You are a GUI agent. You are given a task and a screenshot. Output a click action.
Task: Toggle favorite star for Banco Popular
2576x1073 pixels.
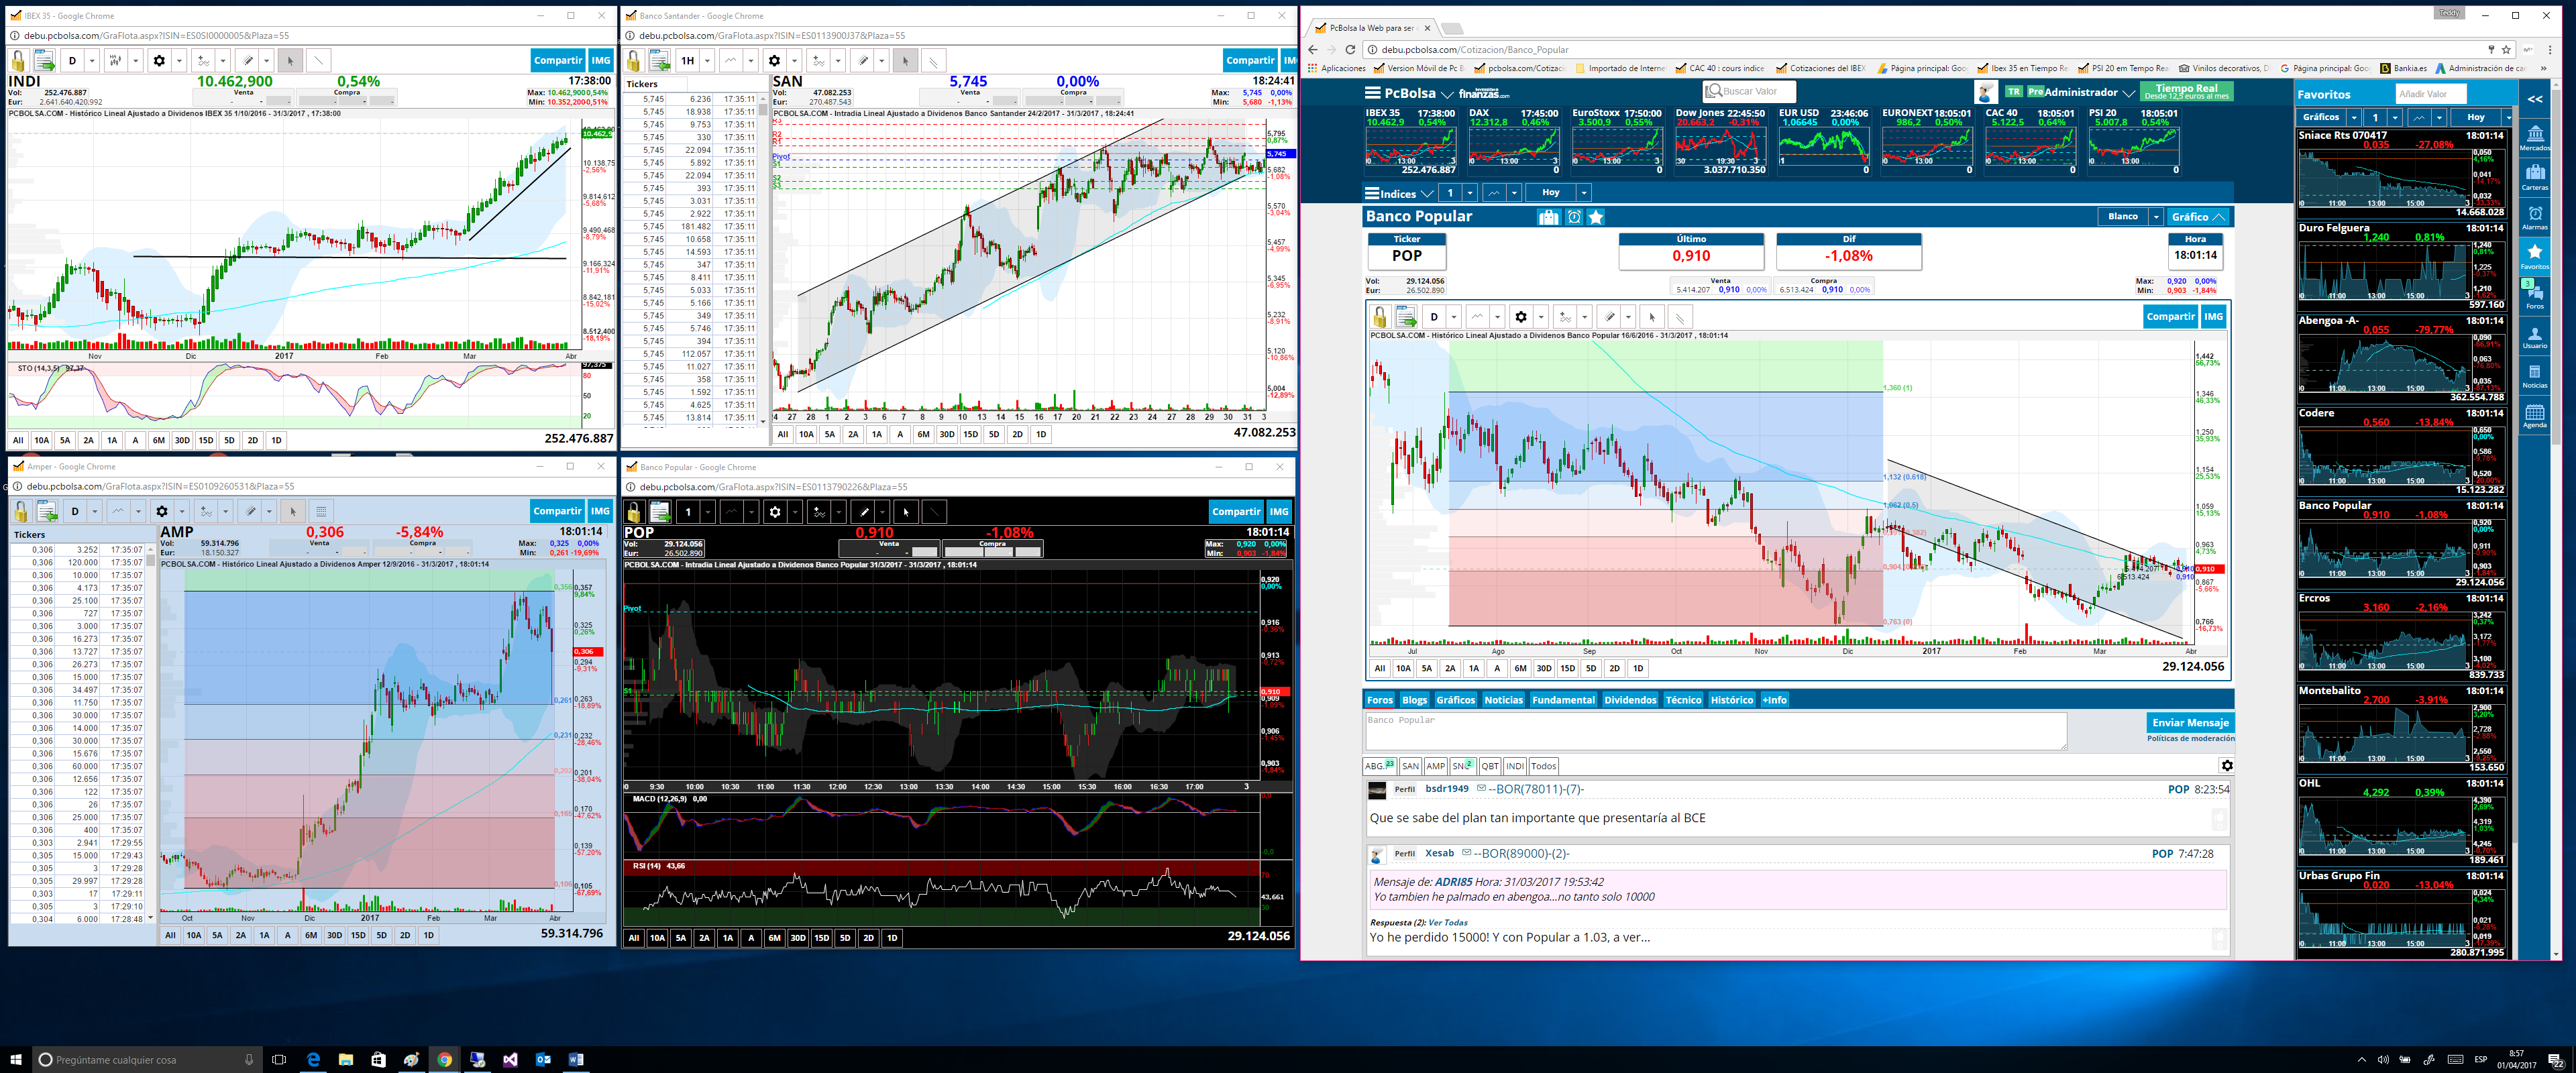pyautogui.click(x=1596, y=217)
